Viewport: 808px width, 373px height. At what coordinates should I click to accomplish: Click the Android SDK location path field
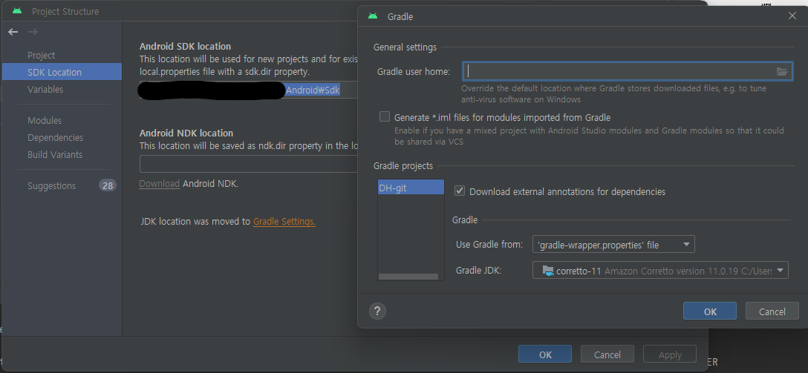[248, 90]
